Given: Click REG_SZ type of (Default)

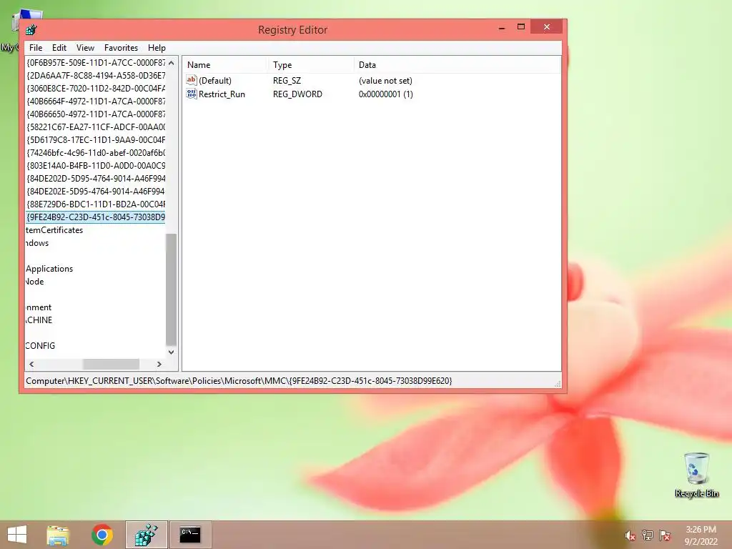Looking at the screenshot, I should coord(287,81).
